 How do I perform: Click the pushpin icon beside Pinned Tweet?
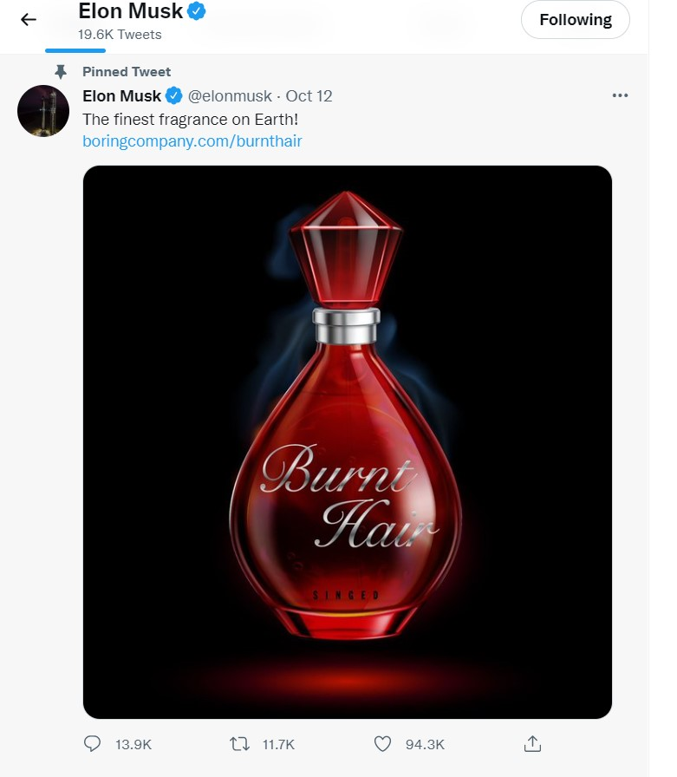pyautogui.click(x=61, y=72)
